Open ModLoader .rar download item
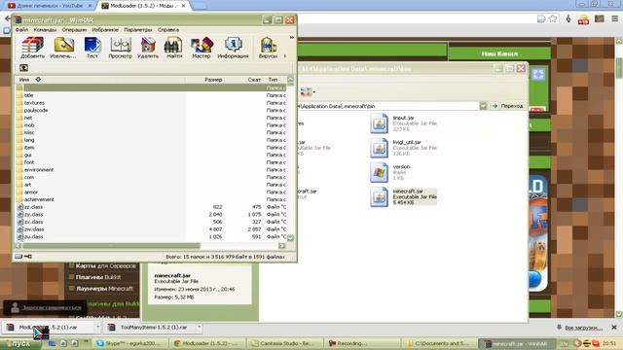This screenshot has height=350, width=623. tap(48, 328)
